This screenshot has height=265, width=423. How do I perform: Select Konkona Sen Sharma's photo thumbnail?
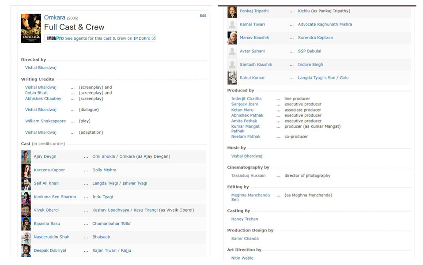tap(26, 197)
